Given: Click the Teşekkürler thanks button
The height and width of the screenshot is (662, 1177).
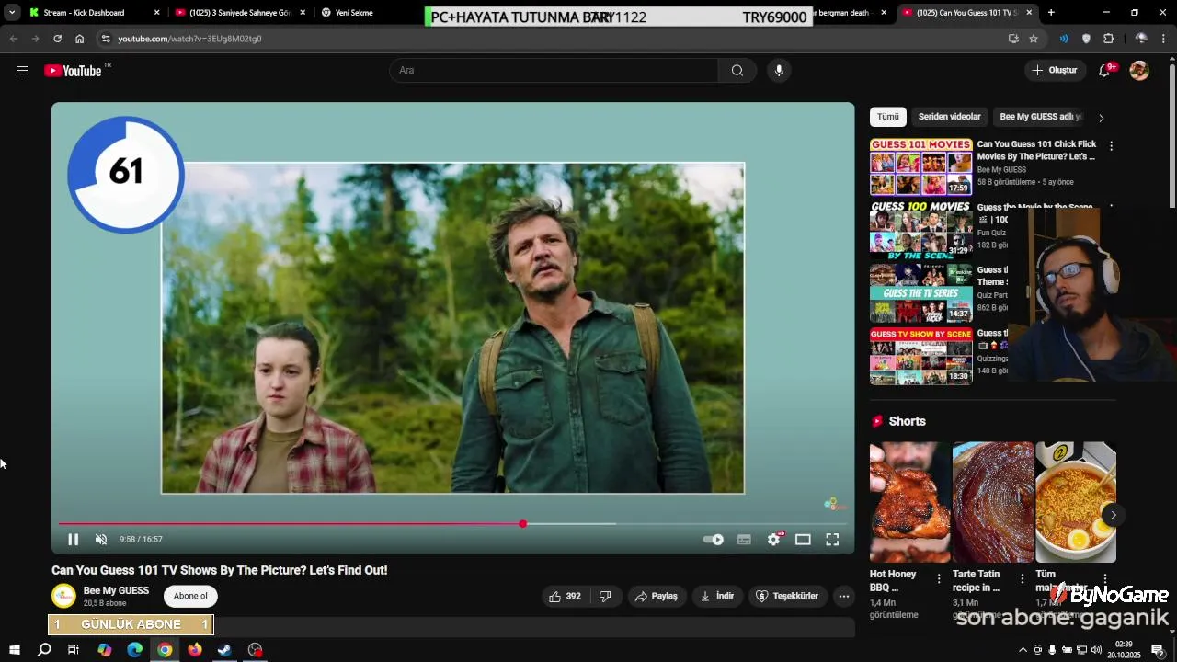Looking at the screenshot, I should pyautogui.click(x=787, y=597).
